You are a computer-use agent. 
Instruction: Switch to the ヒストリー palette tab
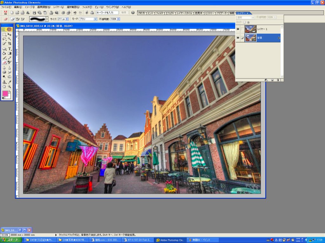pos(209,13)
